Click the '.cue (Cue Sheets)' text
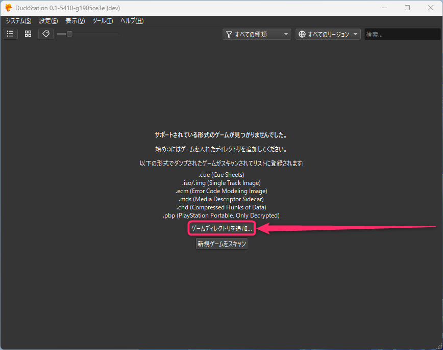Viewport: 443px width, 350px height. 221,175
